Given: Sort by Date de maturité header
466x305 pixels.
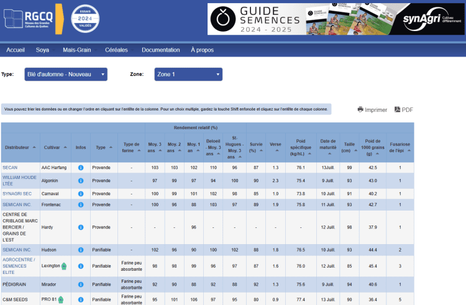Looking at the screenshot, I should pyautogui.click(x=328, y=148).
